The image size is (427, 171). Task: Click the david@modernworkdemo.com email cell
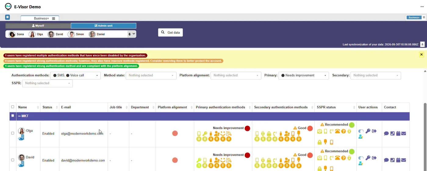(83, 160)
